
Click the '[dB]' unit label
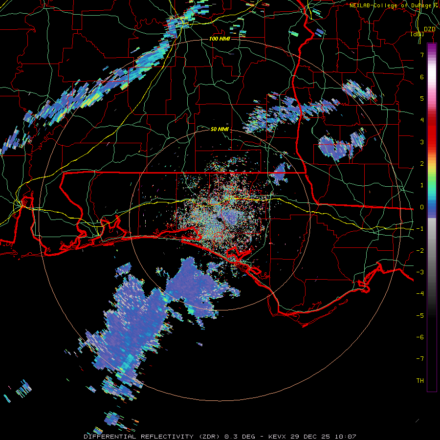coord(418,34)
